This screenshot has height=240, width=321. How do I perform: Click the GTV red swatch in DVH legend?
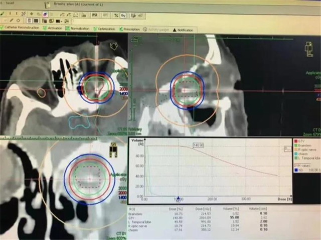[x=295, y=141]
